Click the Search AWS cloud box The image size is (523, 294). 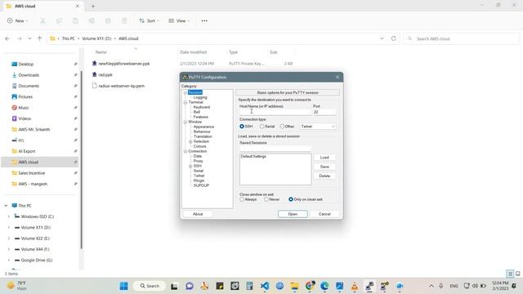(462, 38)
